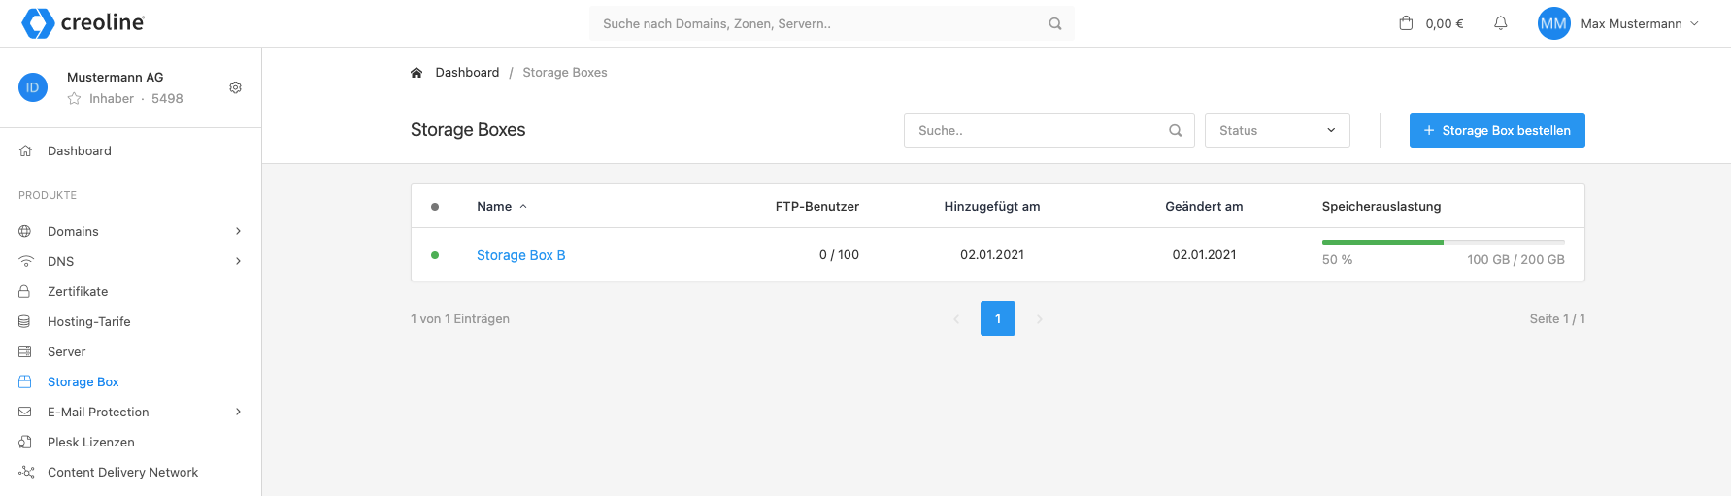
Task: Click the Server icon in sidebar
Action: pyautogui.click(x=25, y=351)
